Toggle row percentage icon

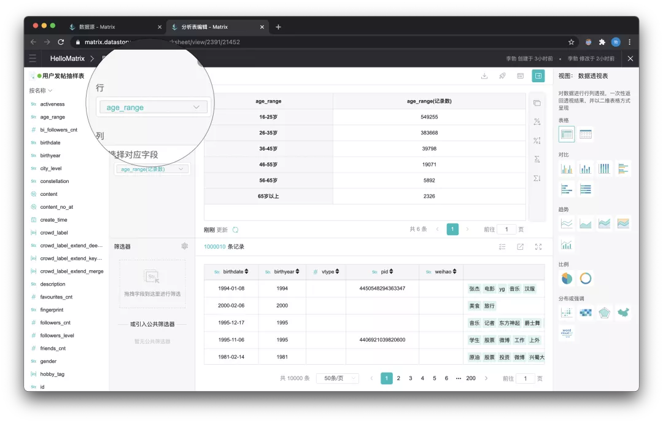click(x=537, y=122)
